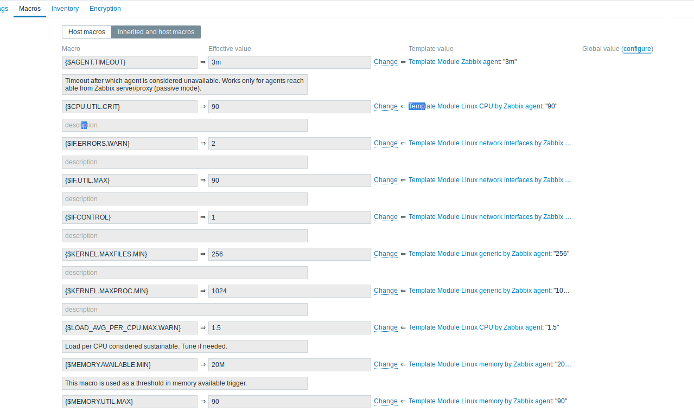
Task: Click Change for {$KERNEL.MAXFILES.MIN}
Action: [x=385, y=254]
